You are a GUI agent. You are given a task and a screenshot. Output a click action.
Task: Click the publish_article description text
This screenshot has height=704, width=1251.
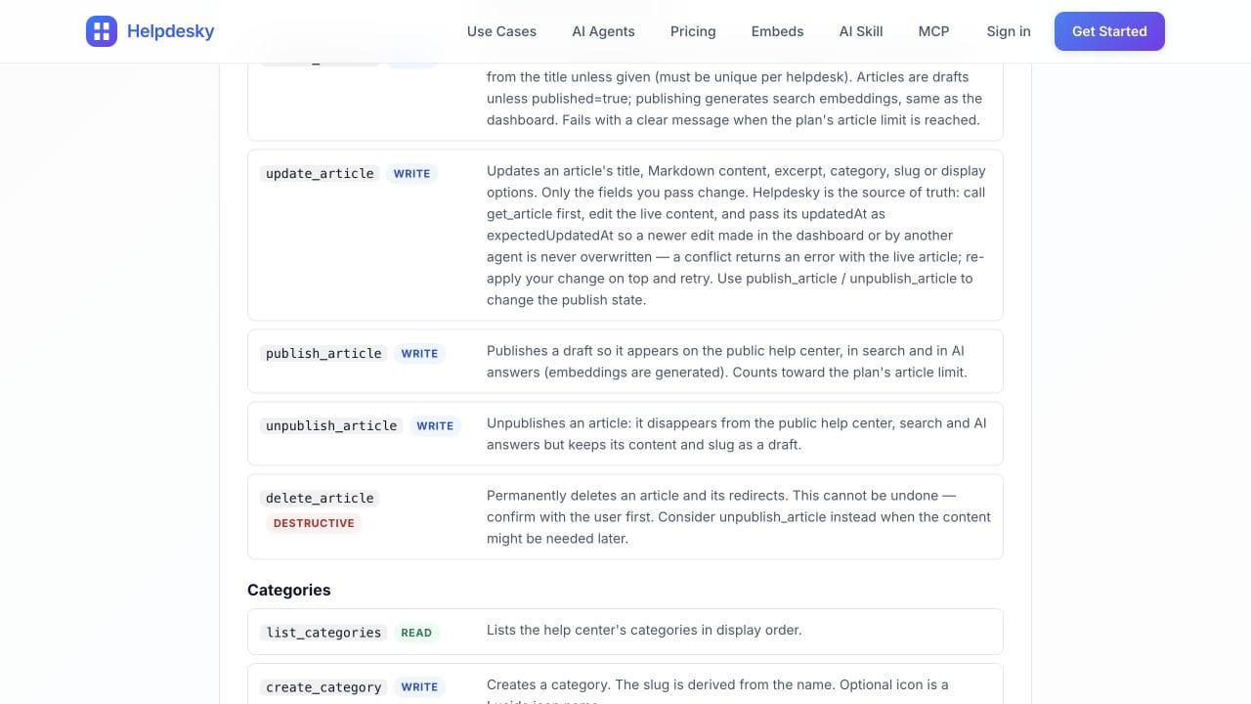click(727, 362)
